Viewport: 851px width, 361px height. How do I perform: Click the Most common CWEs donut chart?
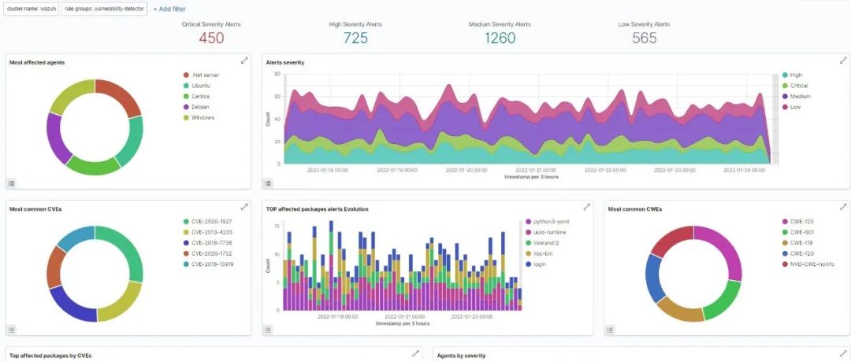click(693, 274)
